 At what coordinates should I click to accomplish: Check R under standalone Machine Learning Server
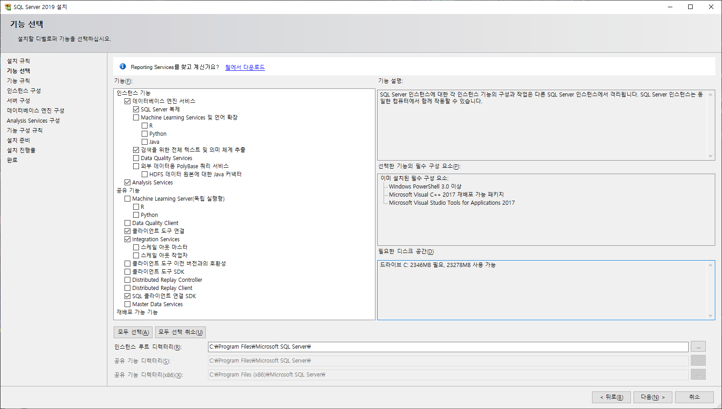[x=136, y=207]
